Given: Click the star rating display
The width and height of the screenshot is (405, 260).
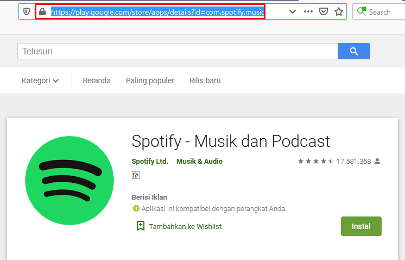Looking at the screenshot, I should tap(316, 162).
